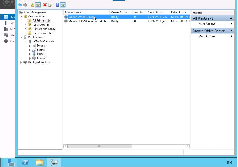238x167 pixels.
Task: Expand the Printers node arrow
Action: click(30, 58)
